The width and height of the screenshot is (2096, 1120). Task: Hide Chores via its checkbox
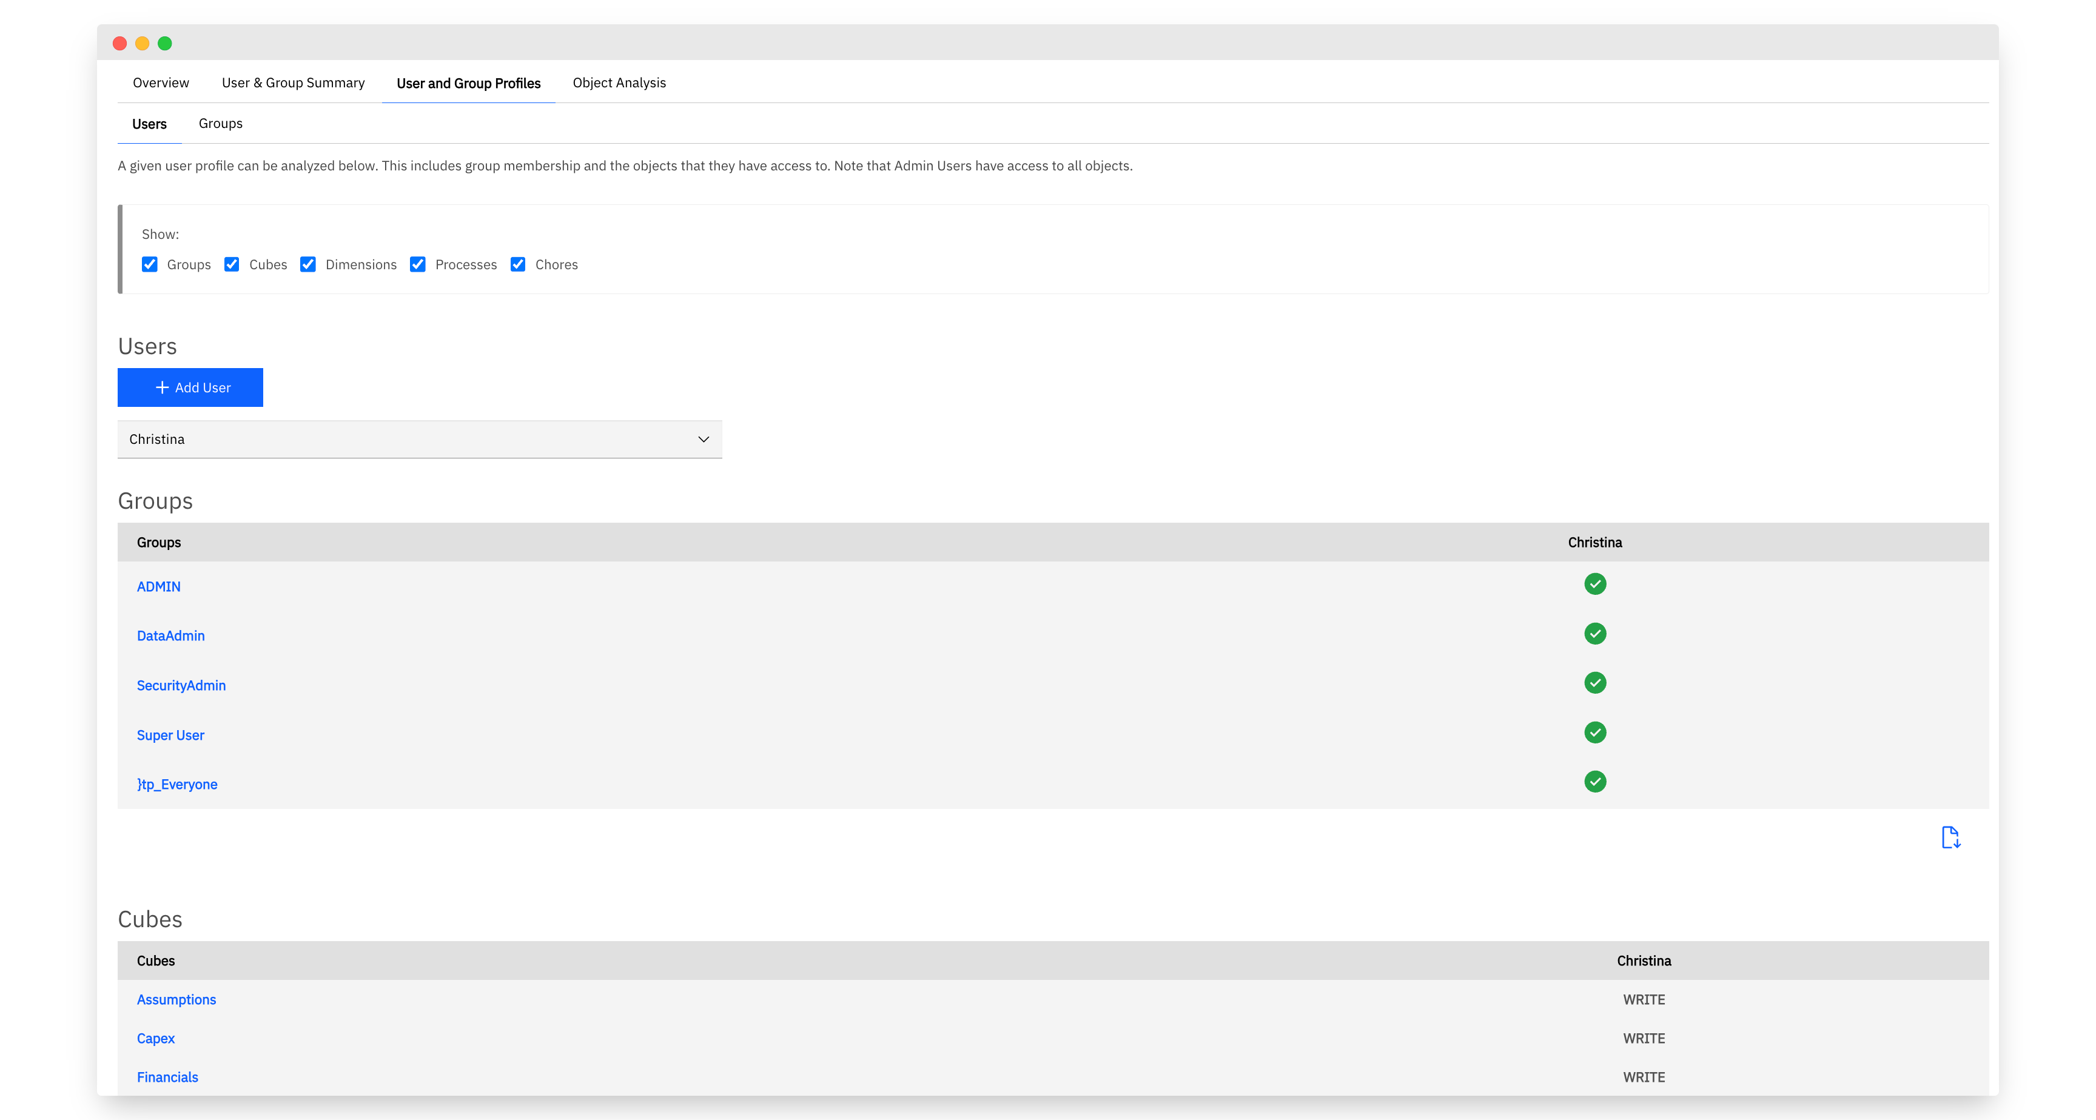point(517,264)
